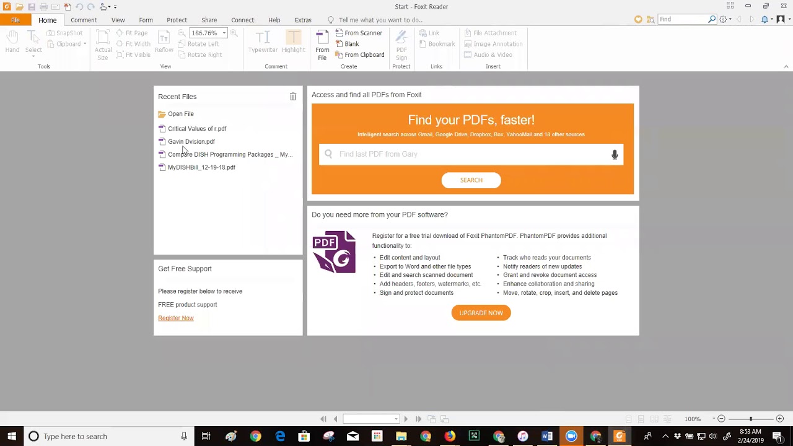Viewport: 793px width, 446px height.
Task: Rotate the page right
Action: click(x=199, y=55)
